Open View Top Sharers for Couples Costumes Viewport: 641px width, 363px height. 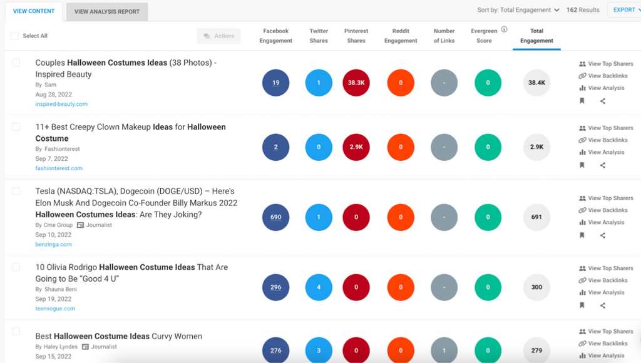(x=605, y=64)
